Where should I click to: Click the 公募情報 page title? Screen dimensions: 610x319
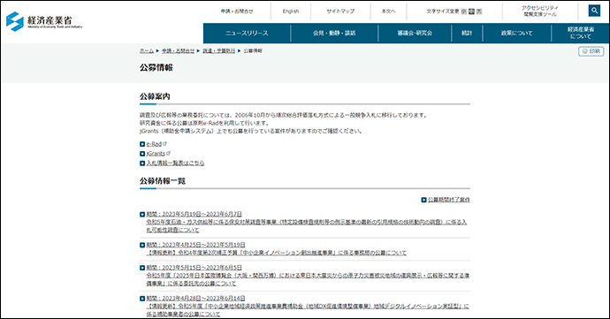pyautogui.click(x=156, y=67)
